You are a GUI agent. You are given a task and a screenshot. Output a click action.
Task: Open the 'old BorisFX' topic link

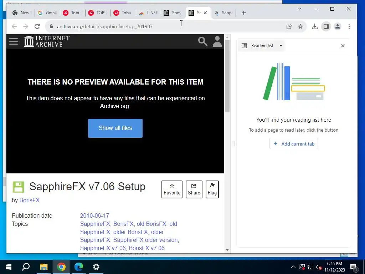(x=151, y=224)
